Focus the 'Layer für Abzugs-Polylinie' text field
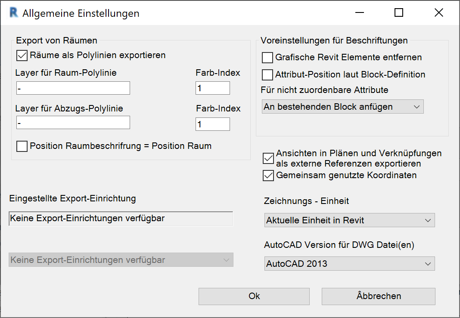Screen dimensions: 460x318 [x=73, y=123]
